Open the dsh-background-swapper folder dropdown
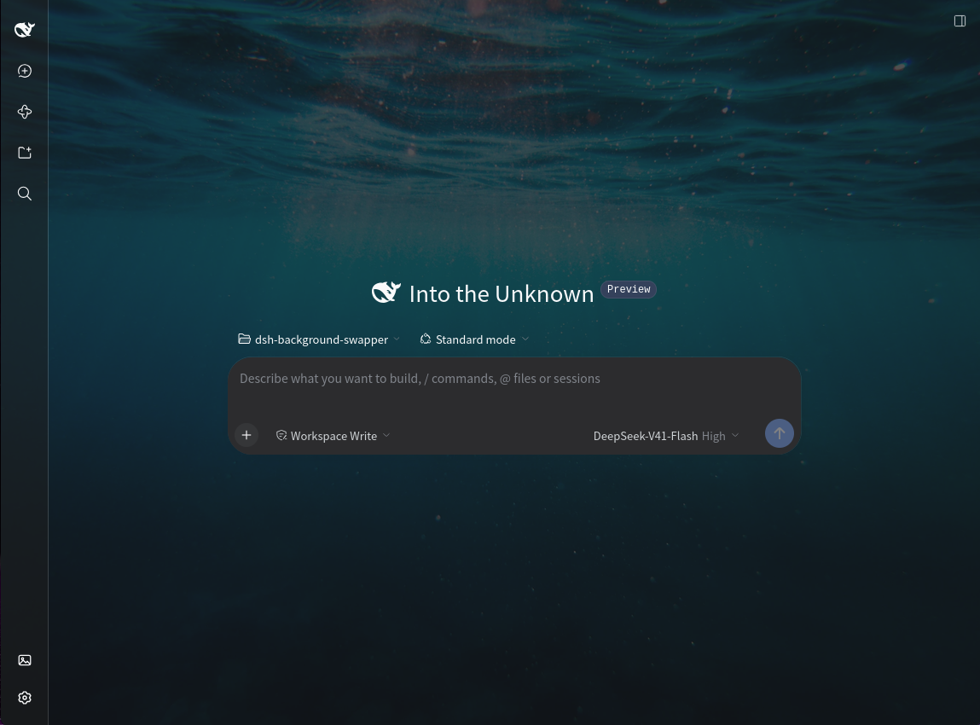980x725 pixels. point(319,339)
